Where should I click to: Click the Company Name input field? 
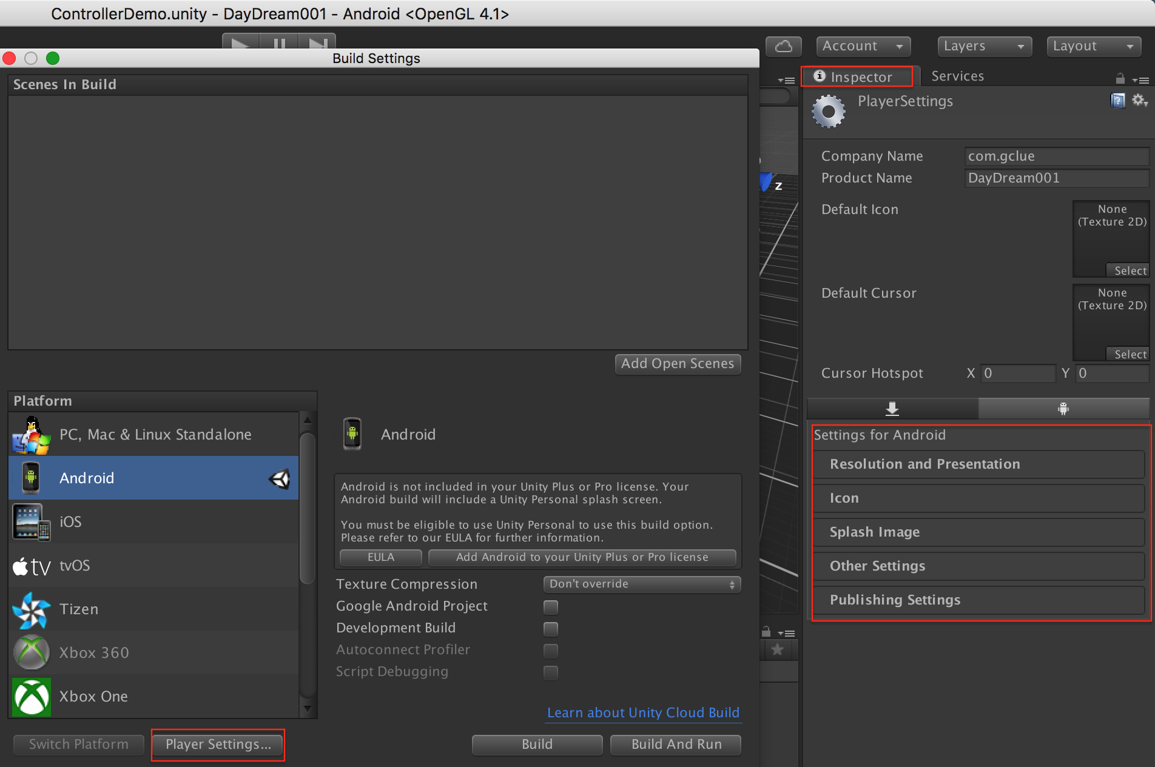pos(1057,156)
